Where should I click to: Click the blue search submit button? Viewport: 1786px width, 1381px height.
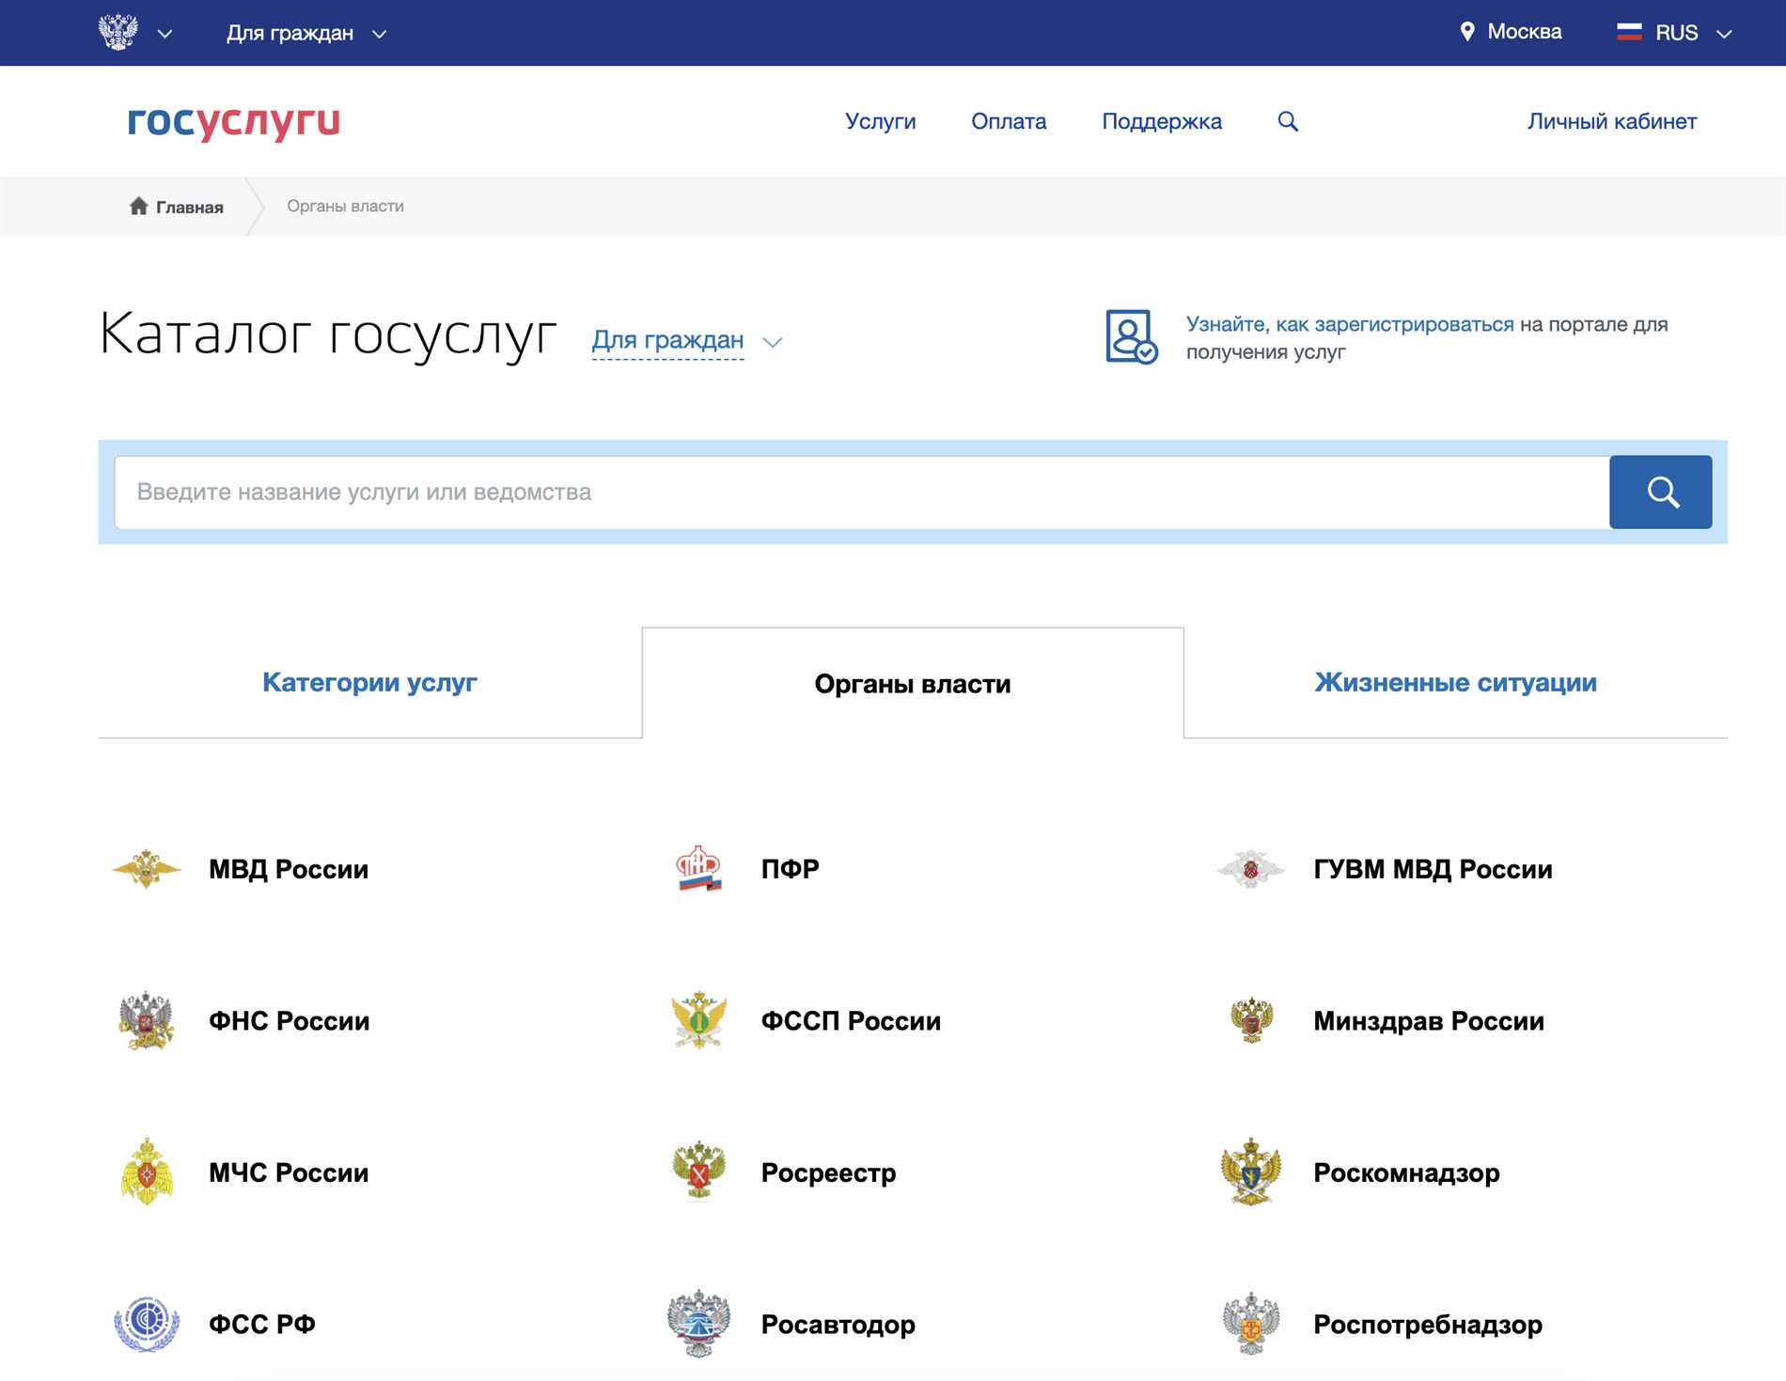[x=1660, y=492]
